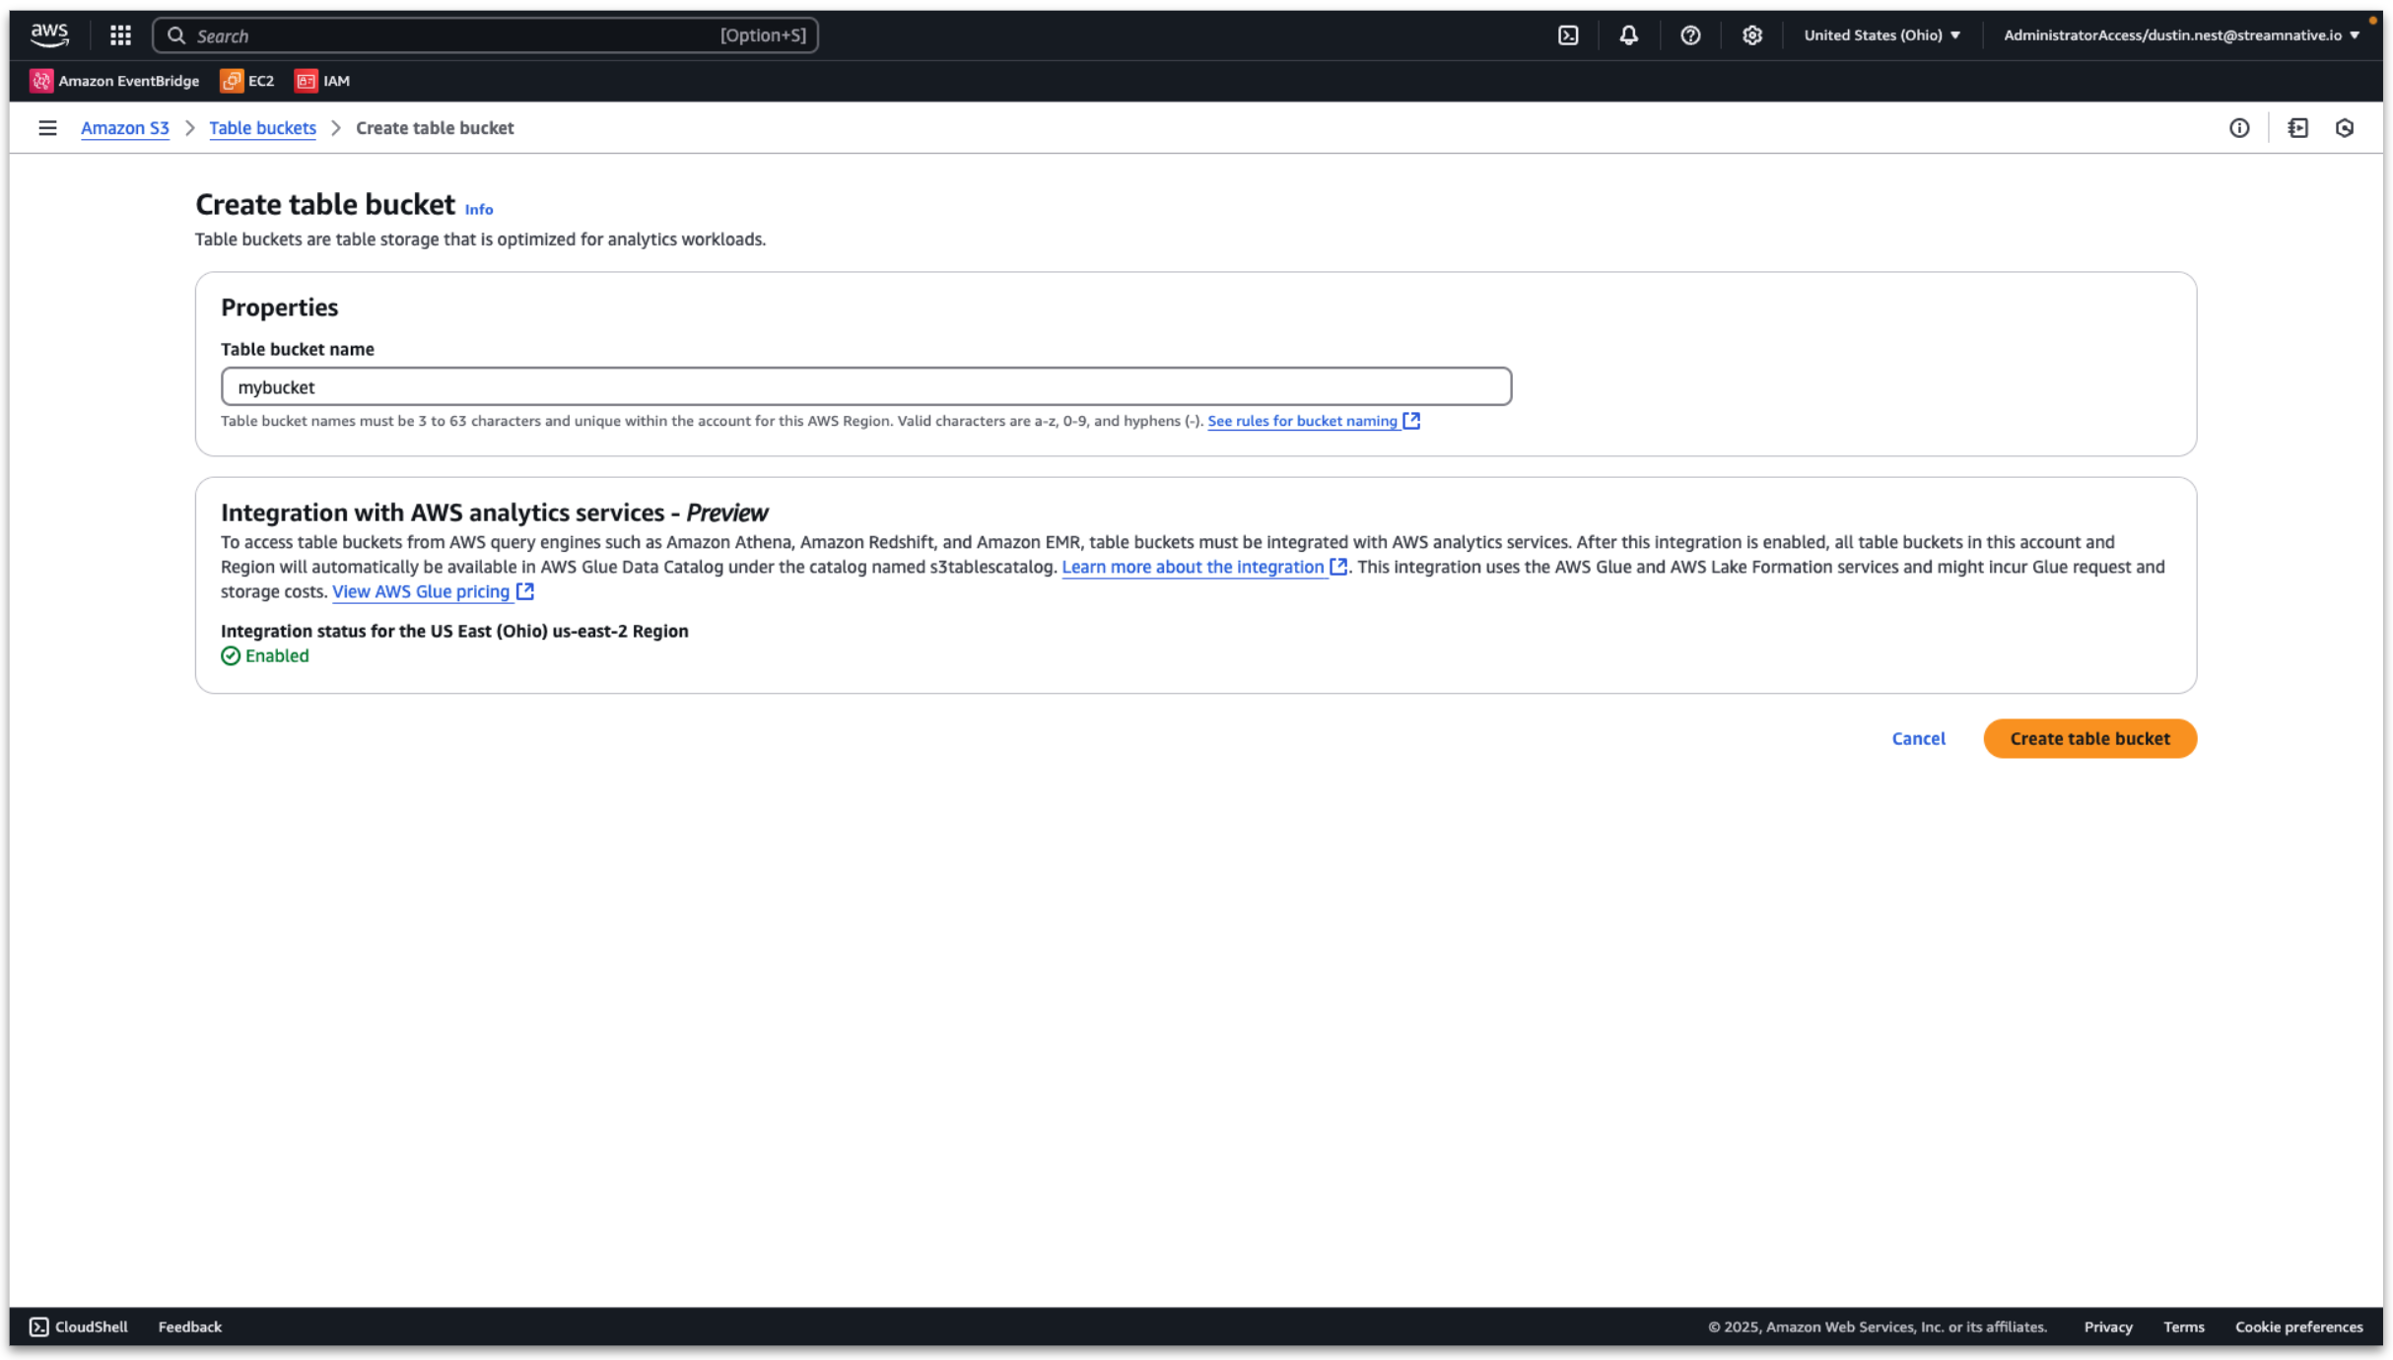This screenshot has height=1360, width=2393.
Task: Open the notifications bell icon
Action: 1628,35
